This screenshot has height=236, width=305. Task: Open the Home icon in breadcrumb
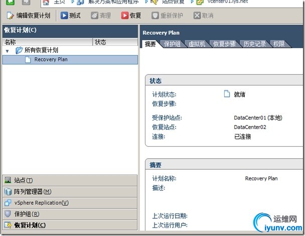coord(46,2)
